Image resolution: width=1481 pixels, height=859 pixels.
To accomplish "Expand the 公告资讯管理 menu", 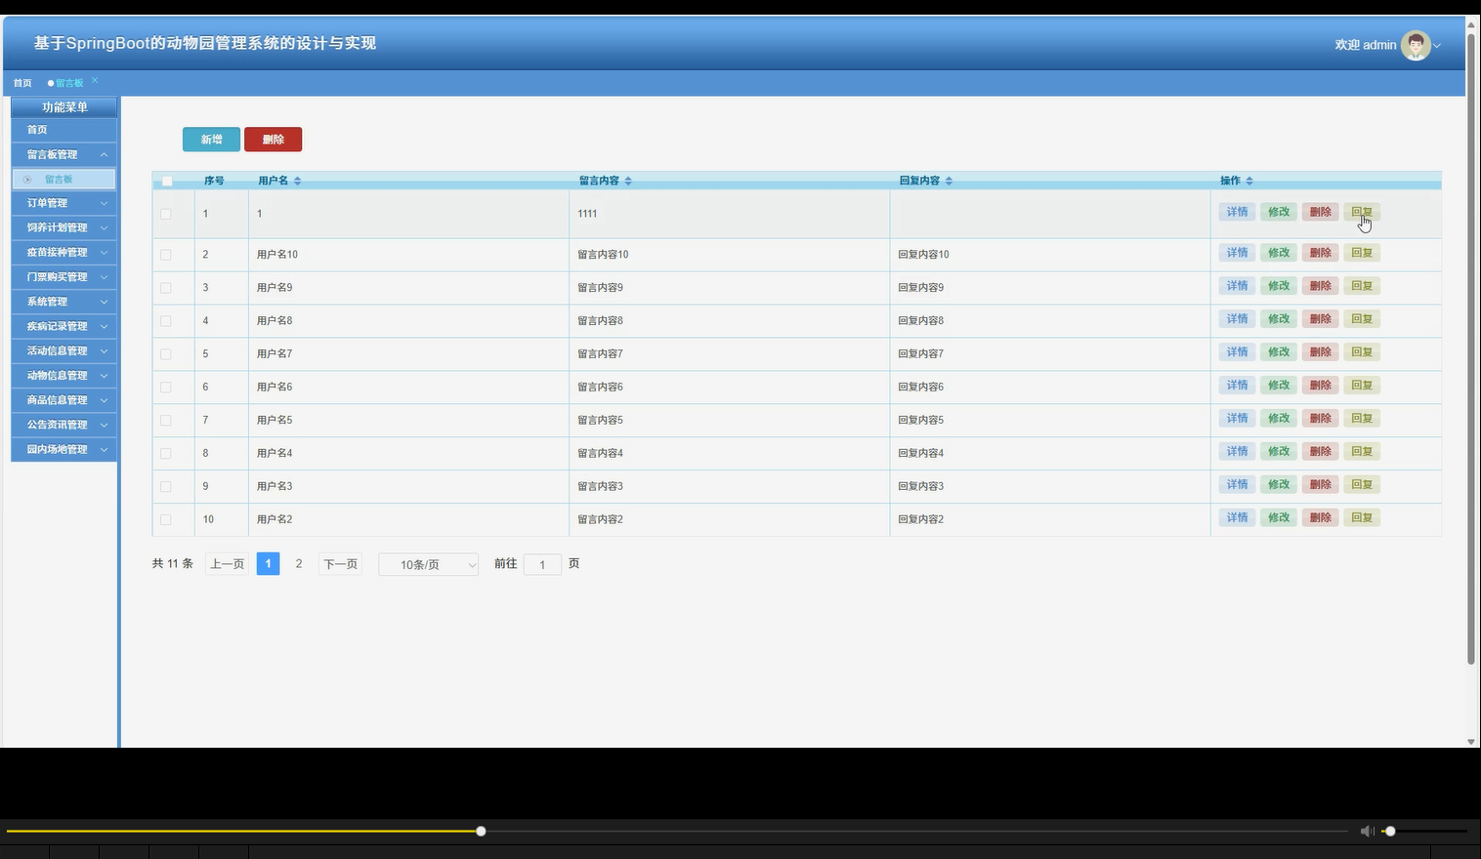I will click(x=63, y=425).
